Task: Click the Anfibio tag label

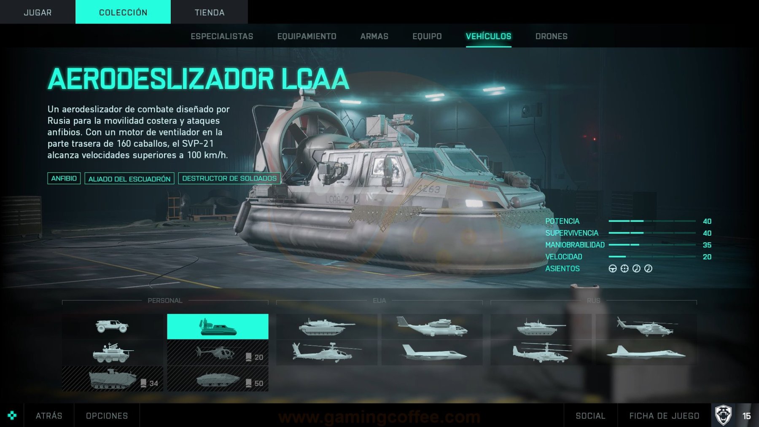Action: point(64,178)
